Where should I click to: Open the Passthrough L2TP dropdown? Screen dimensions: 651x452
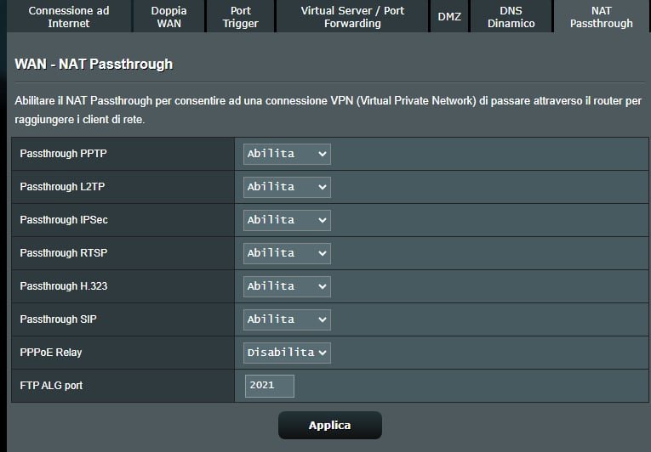287,187
